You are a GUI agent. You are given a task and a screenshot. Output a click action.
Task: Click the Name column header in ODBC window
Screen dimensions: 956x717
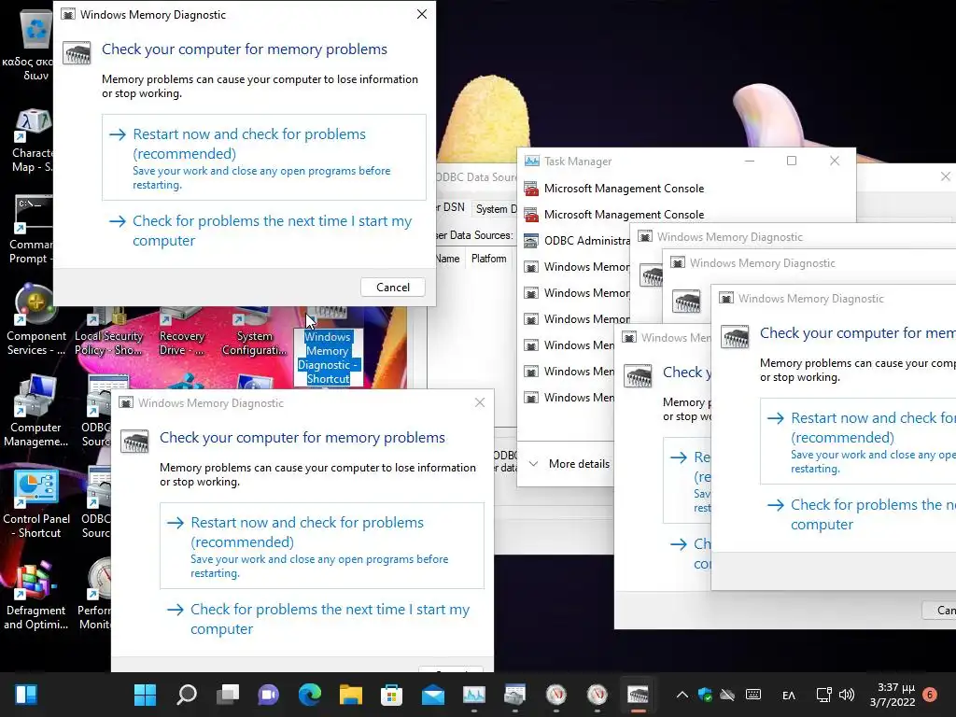point(449,259)
